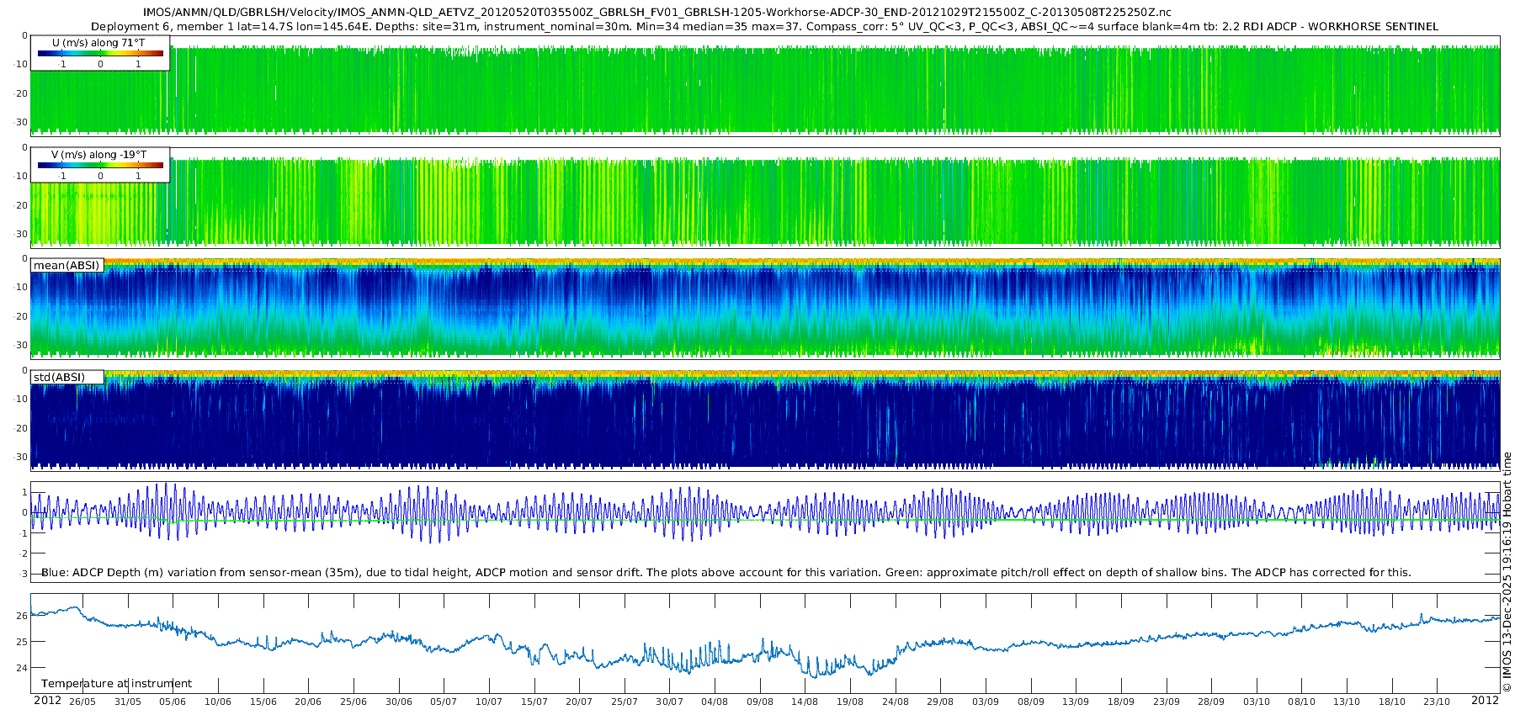Click the 25/06 date tick label
This screenshot has height=715, width=1515.
click(353, 702)
